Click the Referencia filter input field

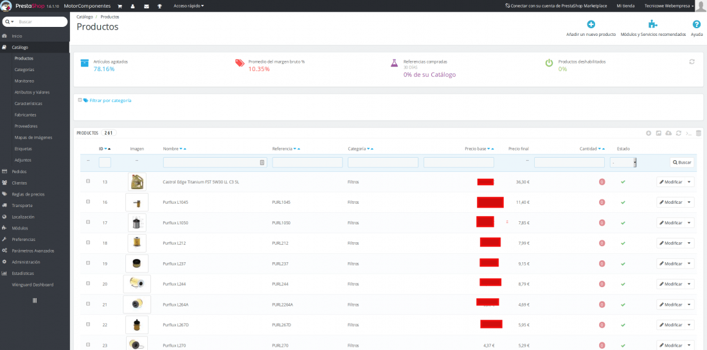click(307, 162)
